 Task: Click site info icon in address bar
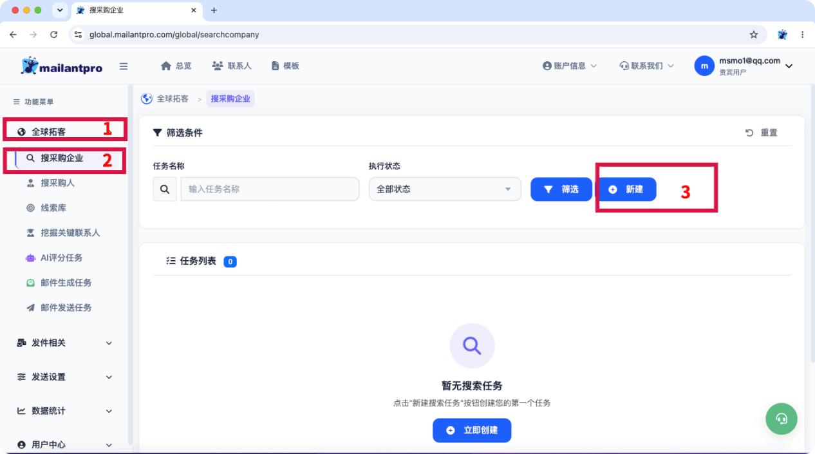pyautogui.click(x=79, y=35)
